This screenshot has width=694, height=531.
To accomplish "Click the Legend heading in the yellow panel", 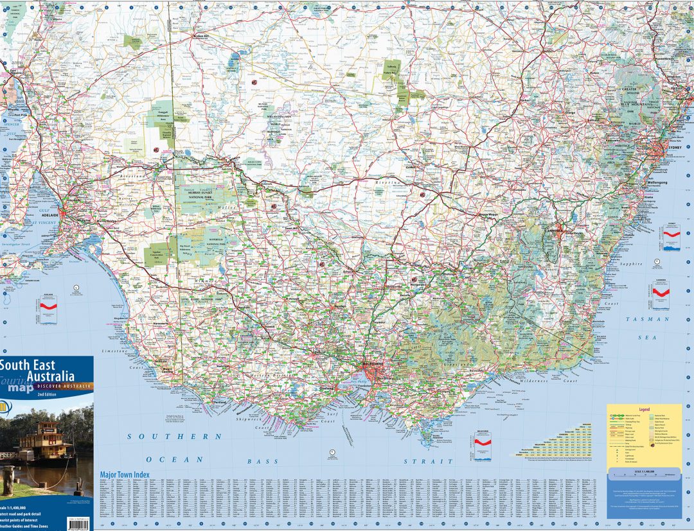I will pyautogui.click(x=645, y=410).
